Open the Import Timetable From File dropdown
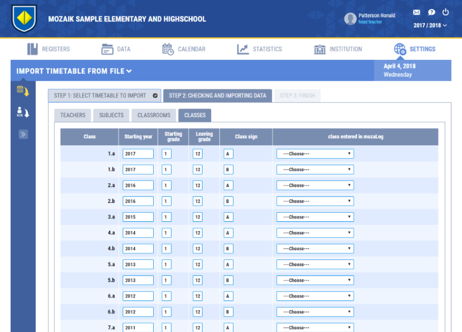Image resolution: width=462 pixels, height=332 pixels. 74,71
